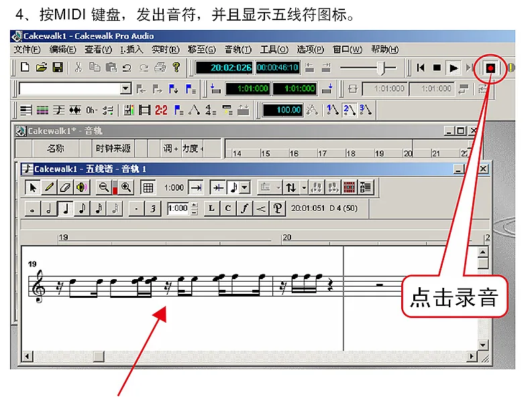Select tempo ratio 3 button
Screen dimensions: 530x407
tap(366, 110)
